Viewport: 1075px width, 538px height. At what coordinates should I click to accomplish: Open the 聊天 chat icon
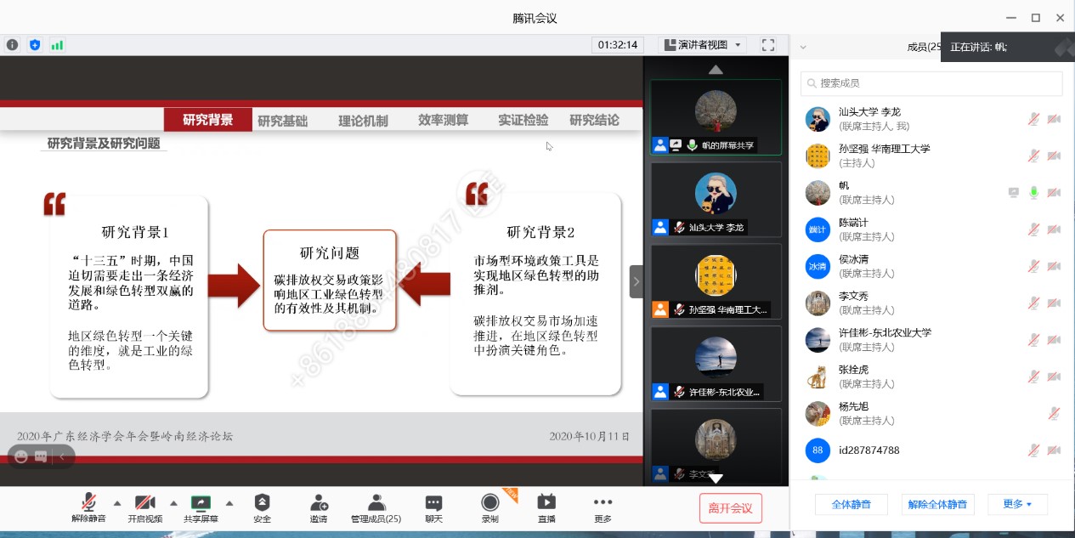[x=433, y=502]
